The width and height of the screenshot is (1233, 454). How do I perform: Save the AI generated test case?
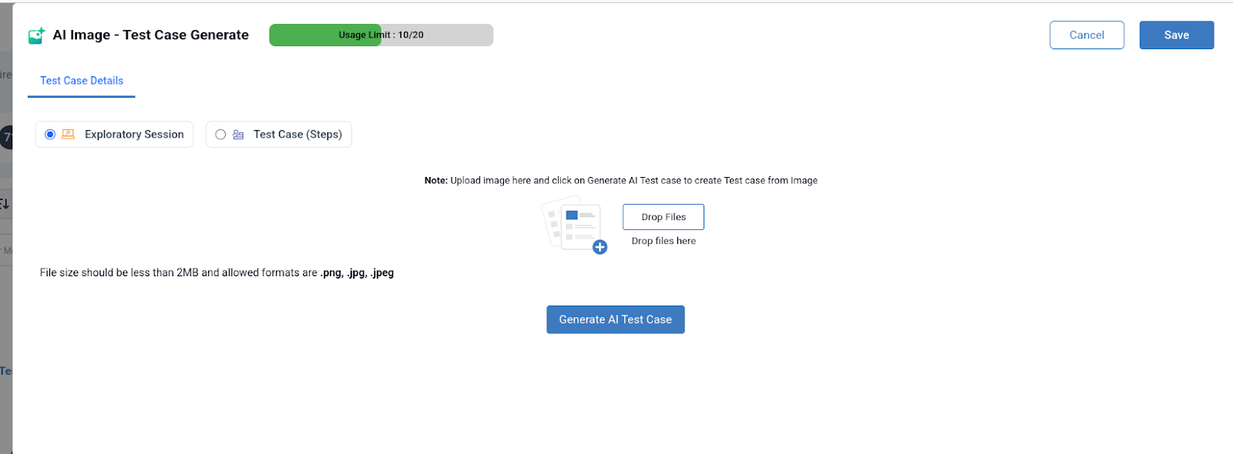(x=1176, y=35)
